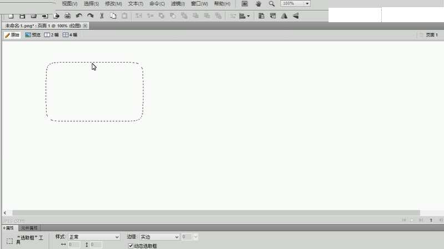Image resolution: width=444 pixels, height=249 pixels.
Task: Cut with the scissors icon
Action: [x=102, y=16]
